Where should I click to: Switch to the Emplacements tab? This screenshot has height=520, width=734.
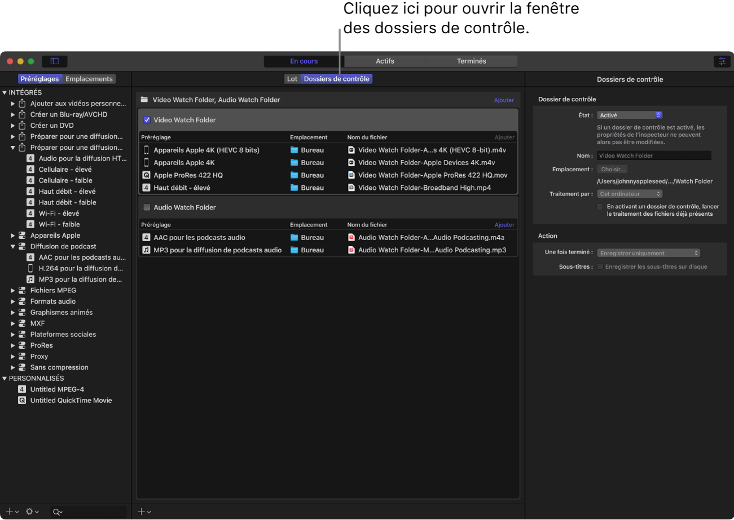coord(88,78)
